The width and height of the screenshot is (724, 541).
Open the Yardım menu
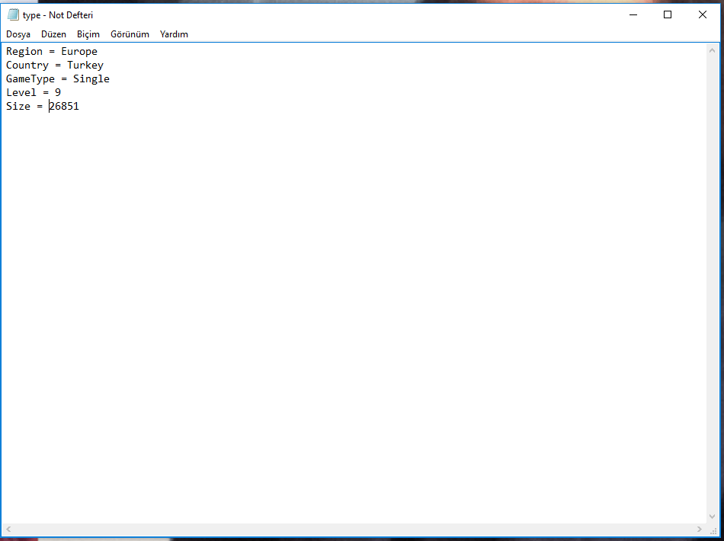point(174,34)
